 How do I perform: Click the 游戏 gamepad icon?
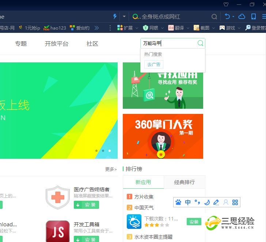pos(222,28)
